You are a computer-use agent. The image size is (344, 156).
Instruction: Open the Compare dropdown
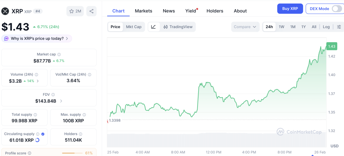[245, 27]
